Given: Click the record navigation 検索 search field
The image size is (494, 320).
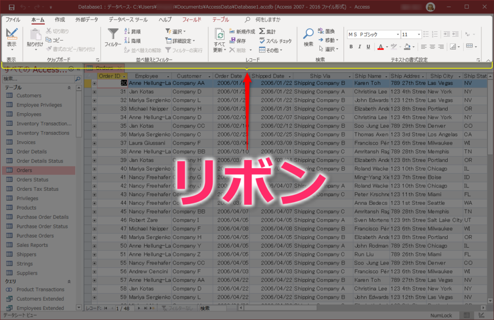Looking at the screenshot, I should [x=207, y=308].
